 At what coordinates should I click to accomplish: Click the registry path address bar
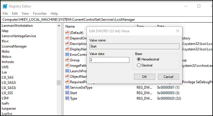click(x=106, y=20)
